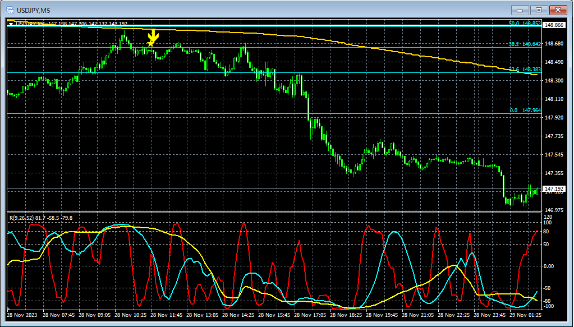Click the Fibonacci label 0.0 147.964
This screenshot has height=327, width=574.
point(525,110)
